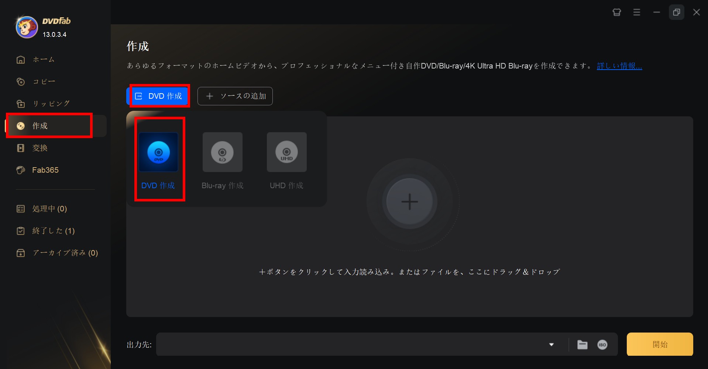
Task: Show the processing tasks (処理中) list
Action: (49, 209)
